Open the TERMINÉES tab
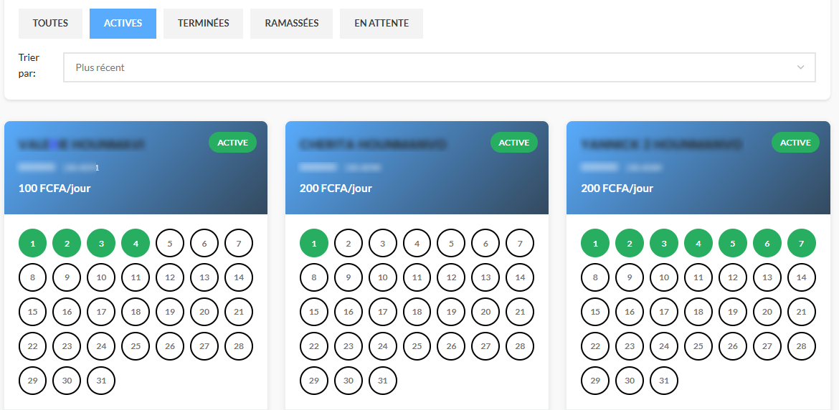 tap(203, 24)
